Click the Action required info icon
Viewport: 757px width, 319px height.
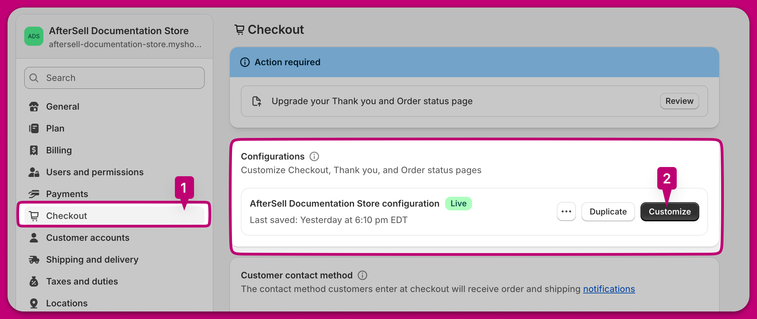[245, 62]
